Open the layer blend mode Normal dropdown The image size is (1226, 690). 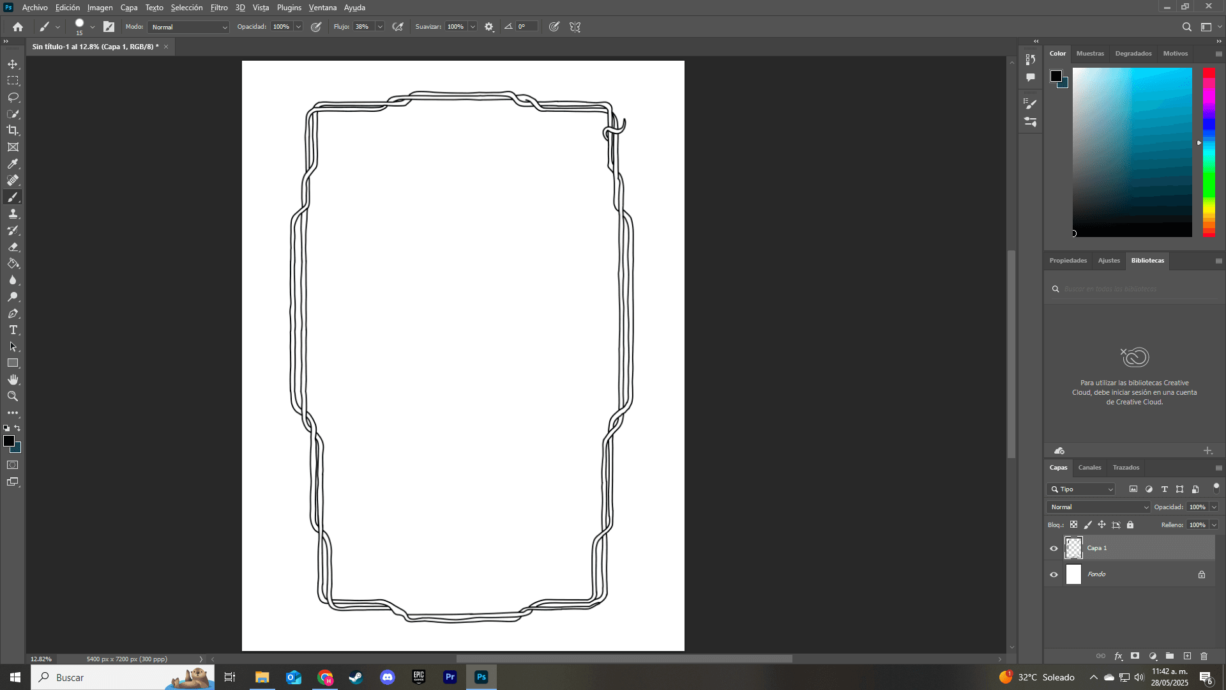click(x=1098, y=507)
